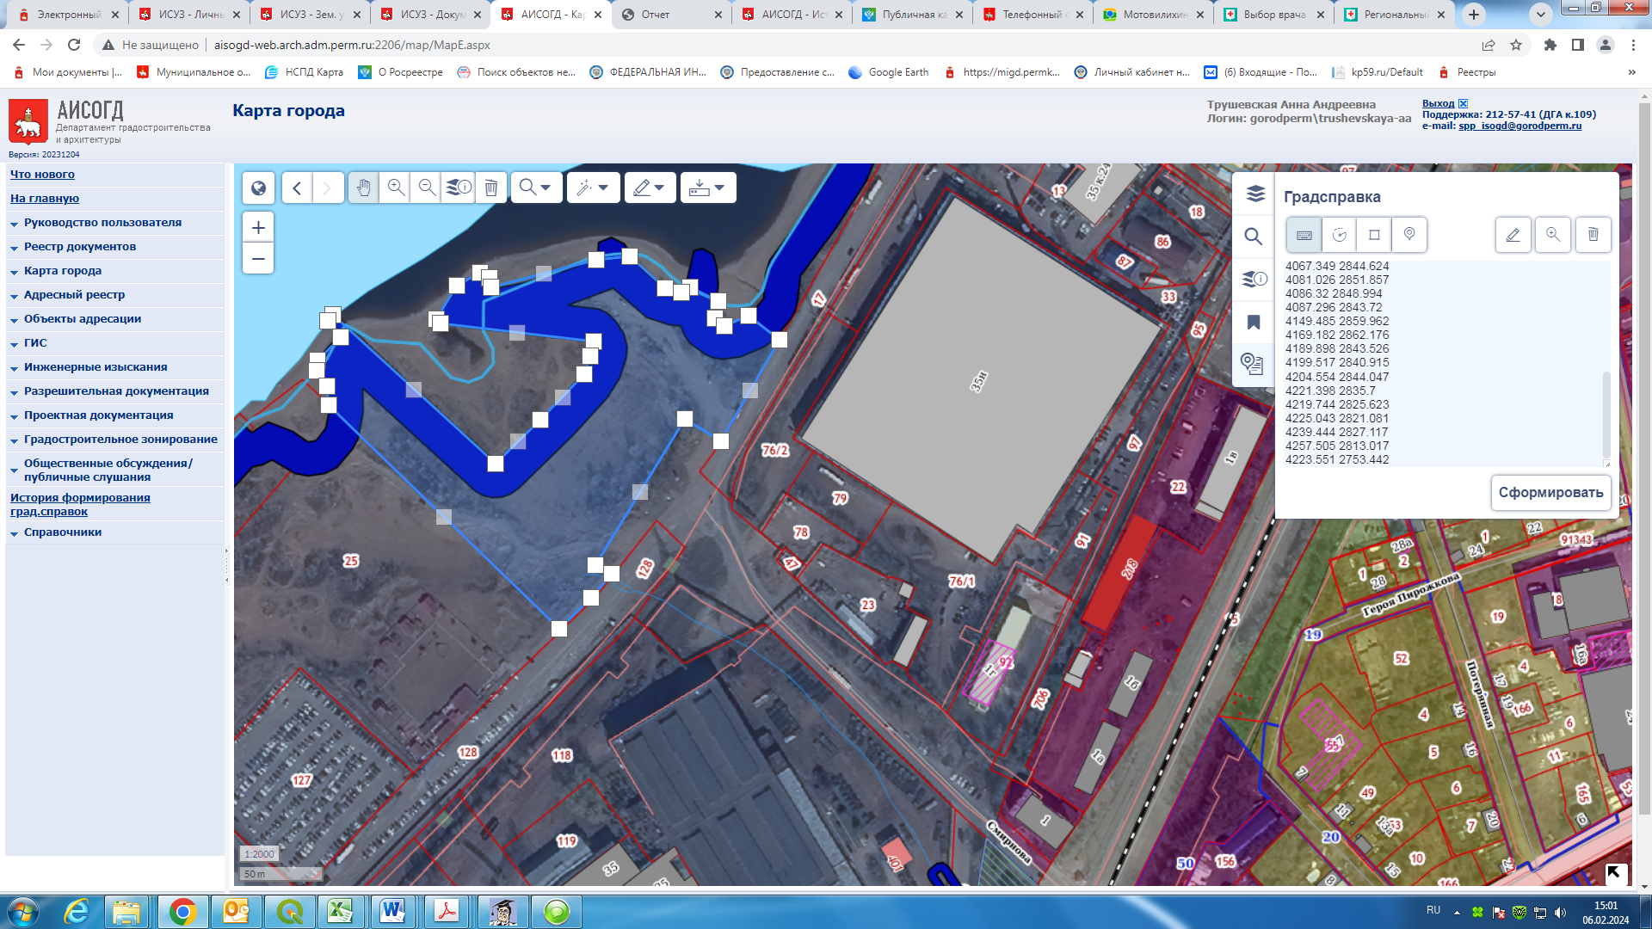Bookmark this page with star icon
Viewport: 1652px width, 929px height.
[1516, 45]
